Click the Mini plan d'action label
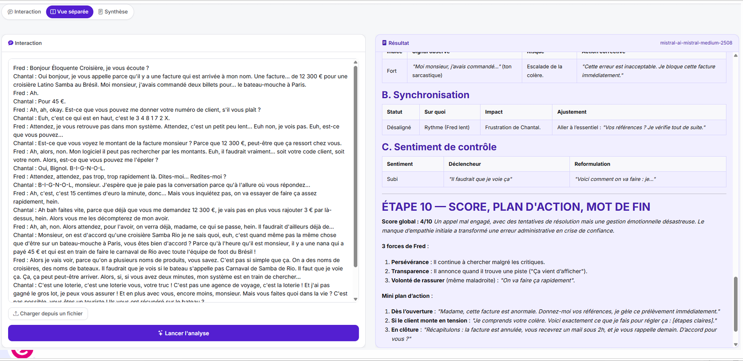The width and height of the screenshot is (743, 361). click(407, 296)
